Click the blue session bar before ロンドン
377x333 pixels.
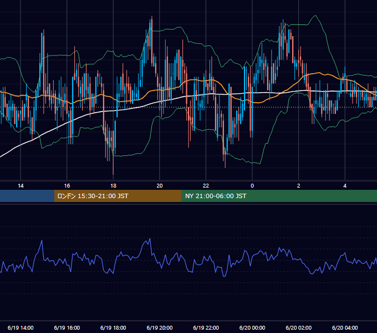coord(27,196)
